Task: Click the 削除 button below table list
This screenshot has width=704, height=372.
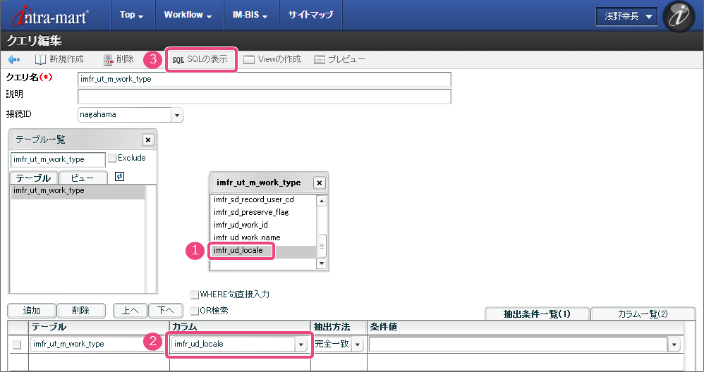Action: (x=80, y=310)
